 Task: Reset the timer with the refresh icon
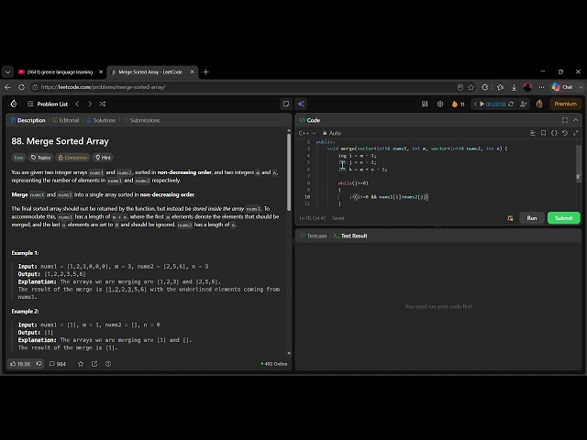pyautogui.click(x=511, y=104)
